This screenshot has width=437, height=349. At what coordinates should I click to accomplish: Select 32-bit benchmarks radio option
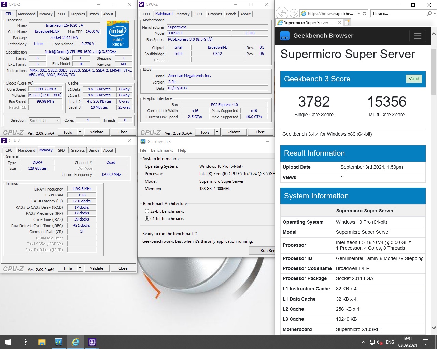pyautogui.click(x=147, y=211)
